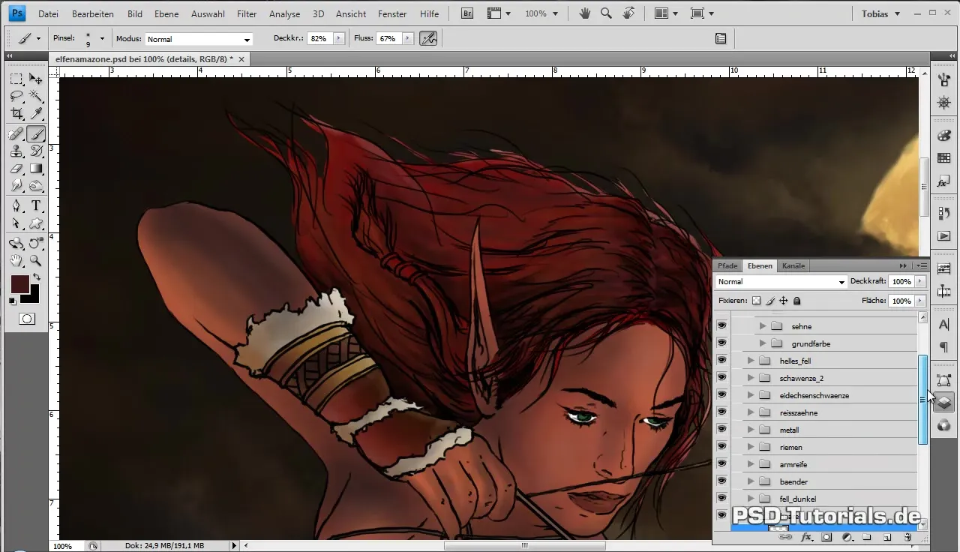960x552 pixels.
Task: Select the Pen tool
Action: pos(16,206)
